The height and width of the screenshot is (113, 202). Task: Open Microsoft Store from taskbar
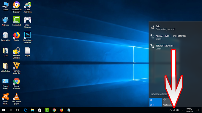[x=40, y=110]
